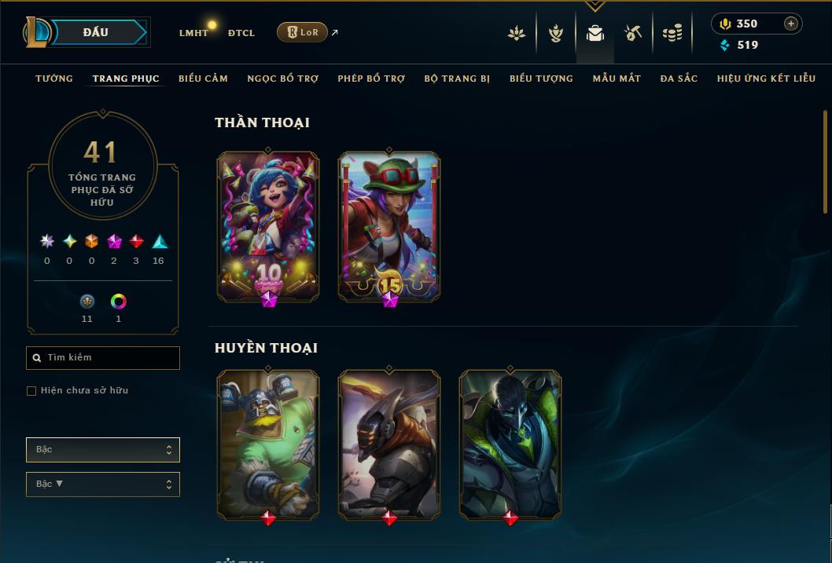This screenshot has height=563, width=832.
Task: Open the first Bậc dropdown
Action: coord(103,450)
